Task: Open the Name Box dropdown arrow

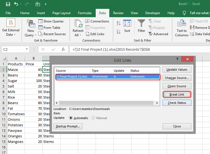Action: [27, 49]
